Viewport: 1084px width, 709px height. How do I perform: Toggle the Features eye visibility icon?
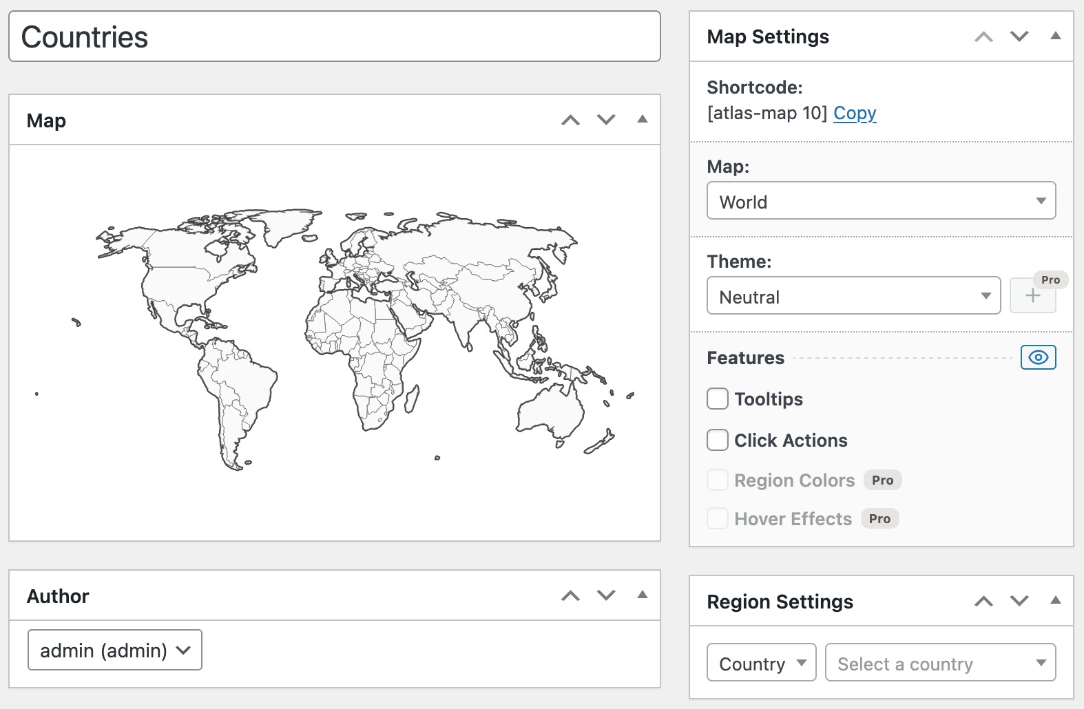pyautogui.click(x=1038, y=357)
